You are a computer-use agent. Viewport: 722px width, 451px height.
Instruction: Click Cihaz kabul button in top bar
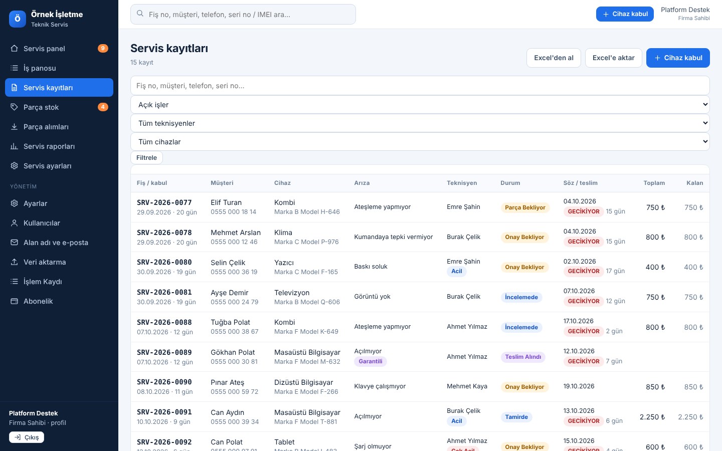point(625,14)
